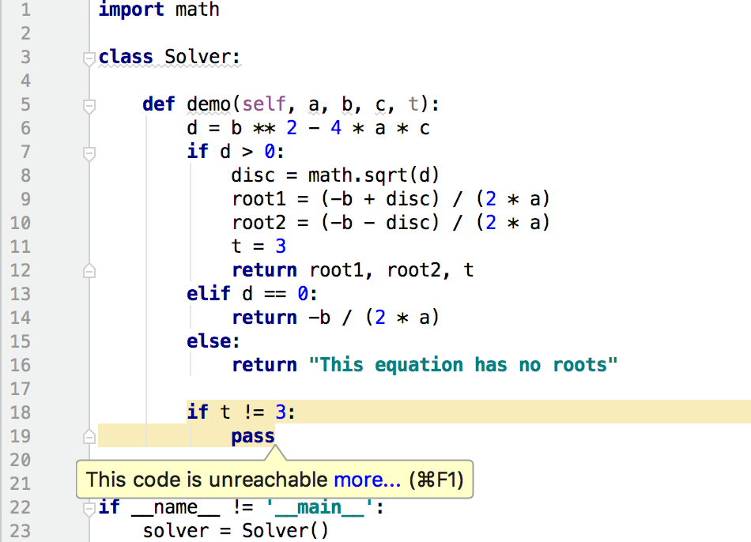
Task: Collapse the def demo fold marker
Action: (89, 107)
